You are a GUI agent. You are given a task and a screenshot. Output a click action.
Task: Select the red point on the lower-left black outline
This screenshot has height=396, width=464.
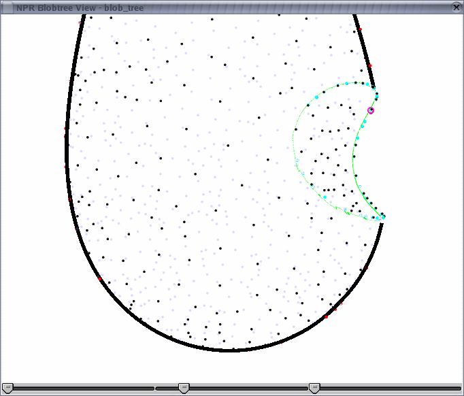click(100, 279)
